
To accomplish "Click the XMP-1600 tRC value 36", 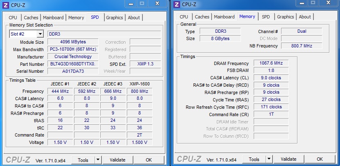I will point(140,128).
